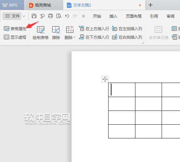Insert column to right (在右侧插入列)
The width and height of the screenshot is (180, 162).
coord(127,37)
